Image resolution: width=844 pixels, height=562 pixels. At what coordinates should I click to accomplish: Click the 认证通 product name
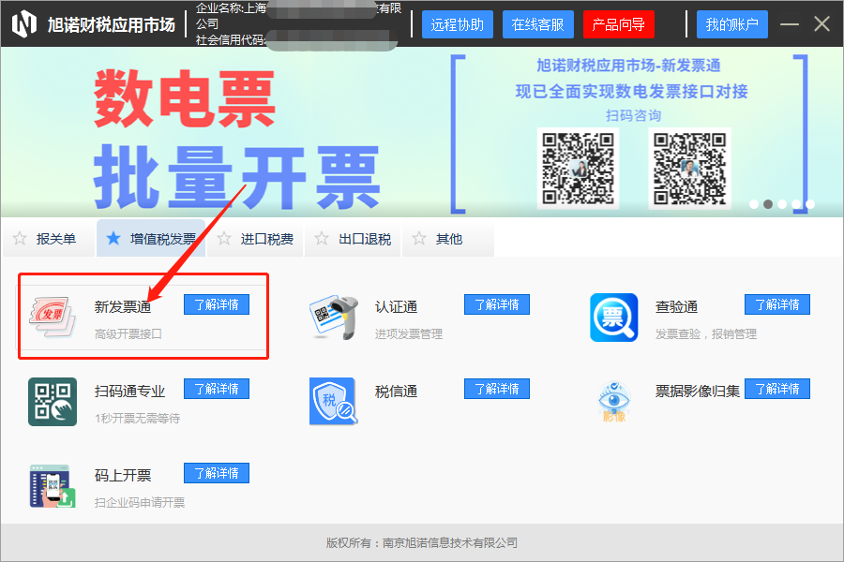(396, 306)
